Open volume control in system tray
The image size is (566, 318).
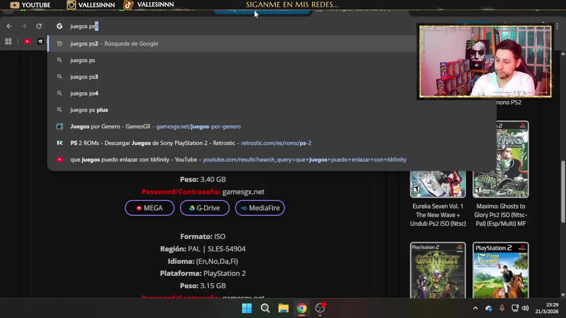pos(525,308)
